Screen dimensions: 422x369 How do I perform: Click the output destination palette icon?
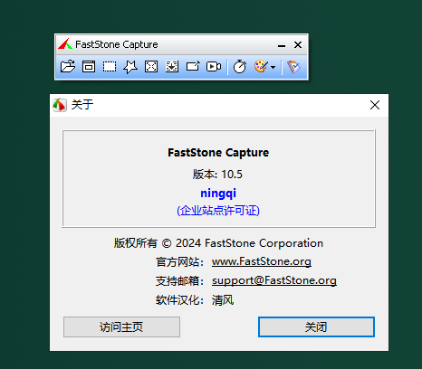pos(261,66)
